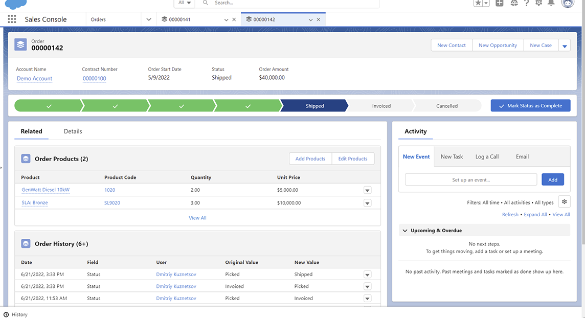The height and width of the screenshot is (318, 585).
Task: Click the Set up an event field
Action: [471, 179]
